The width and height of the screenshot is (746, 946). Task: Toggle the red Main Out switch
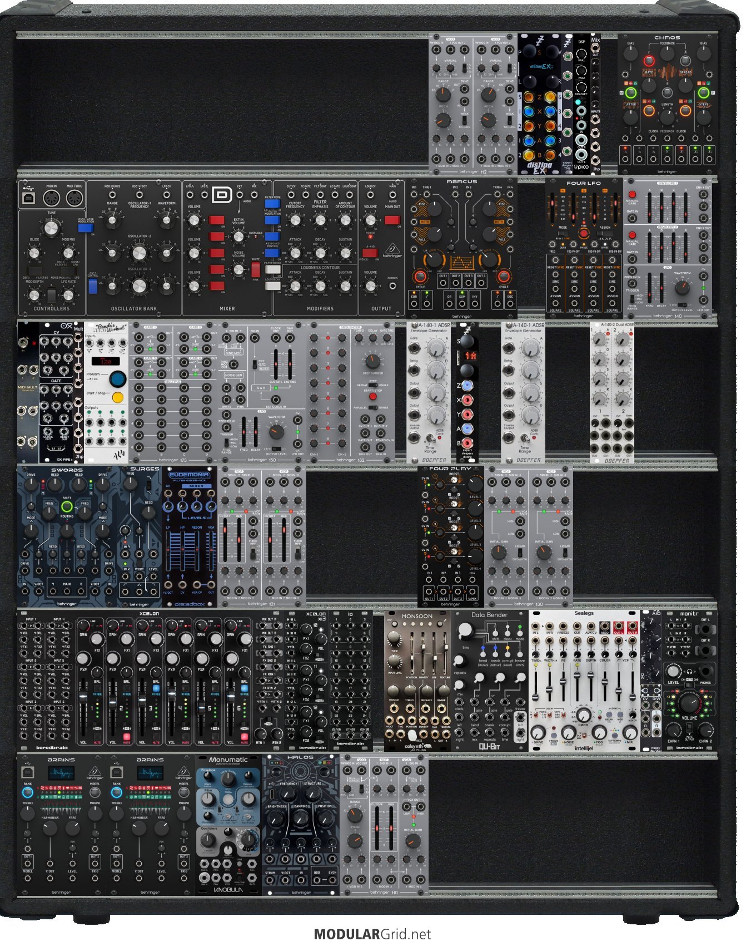coord(392,220)
